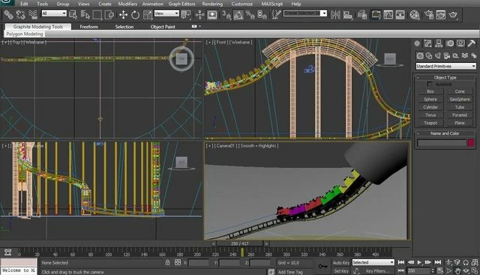Click the object name input field
This screenshot has height=275, width=480.
tap(442, 143)
